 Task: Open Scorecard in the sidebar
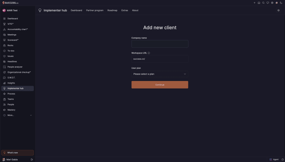tap(17, 40)
